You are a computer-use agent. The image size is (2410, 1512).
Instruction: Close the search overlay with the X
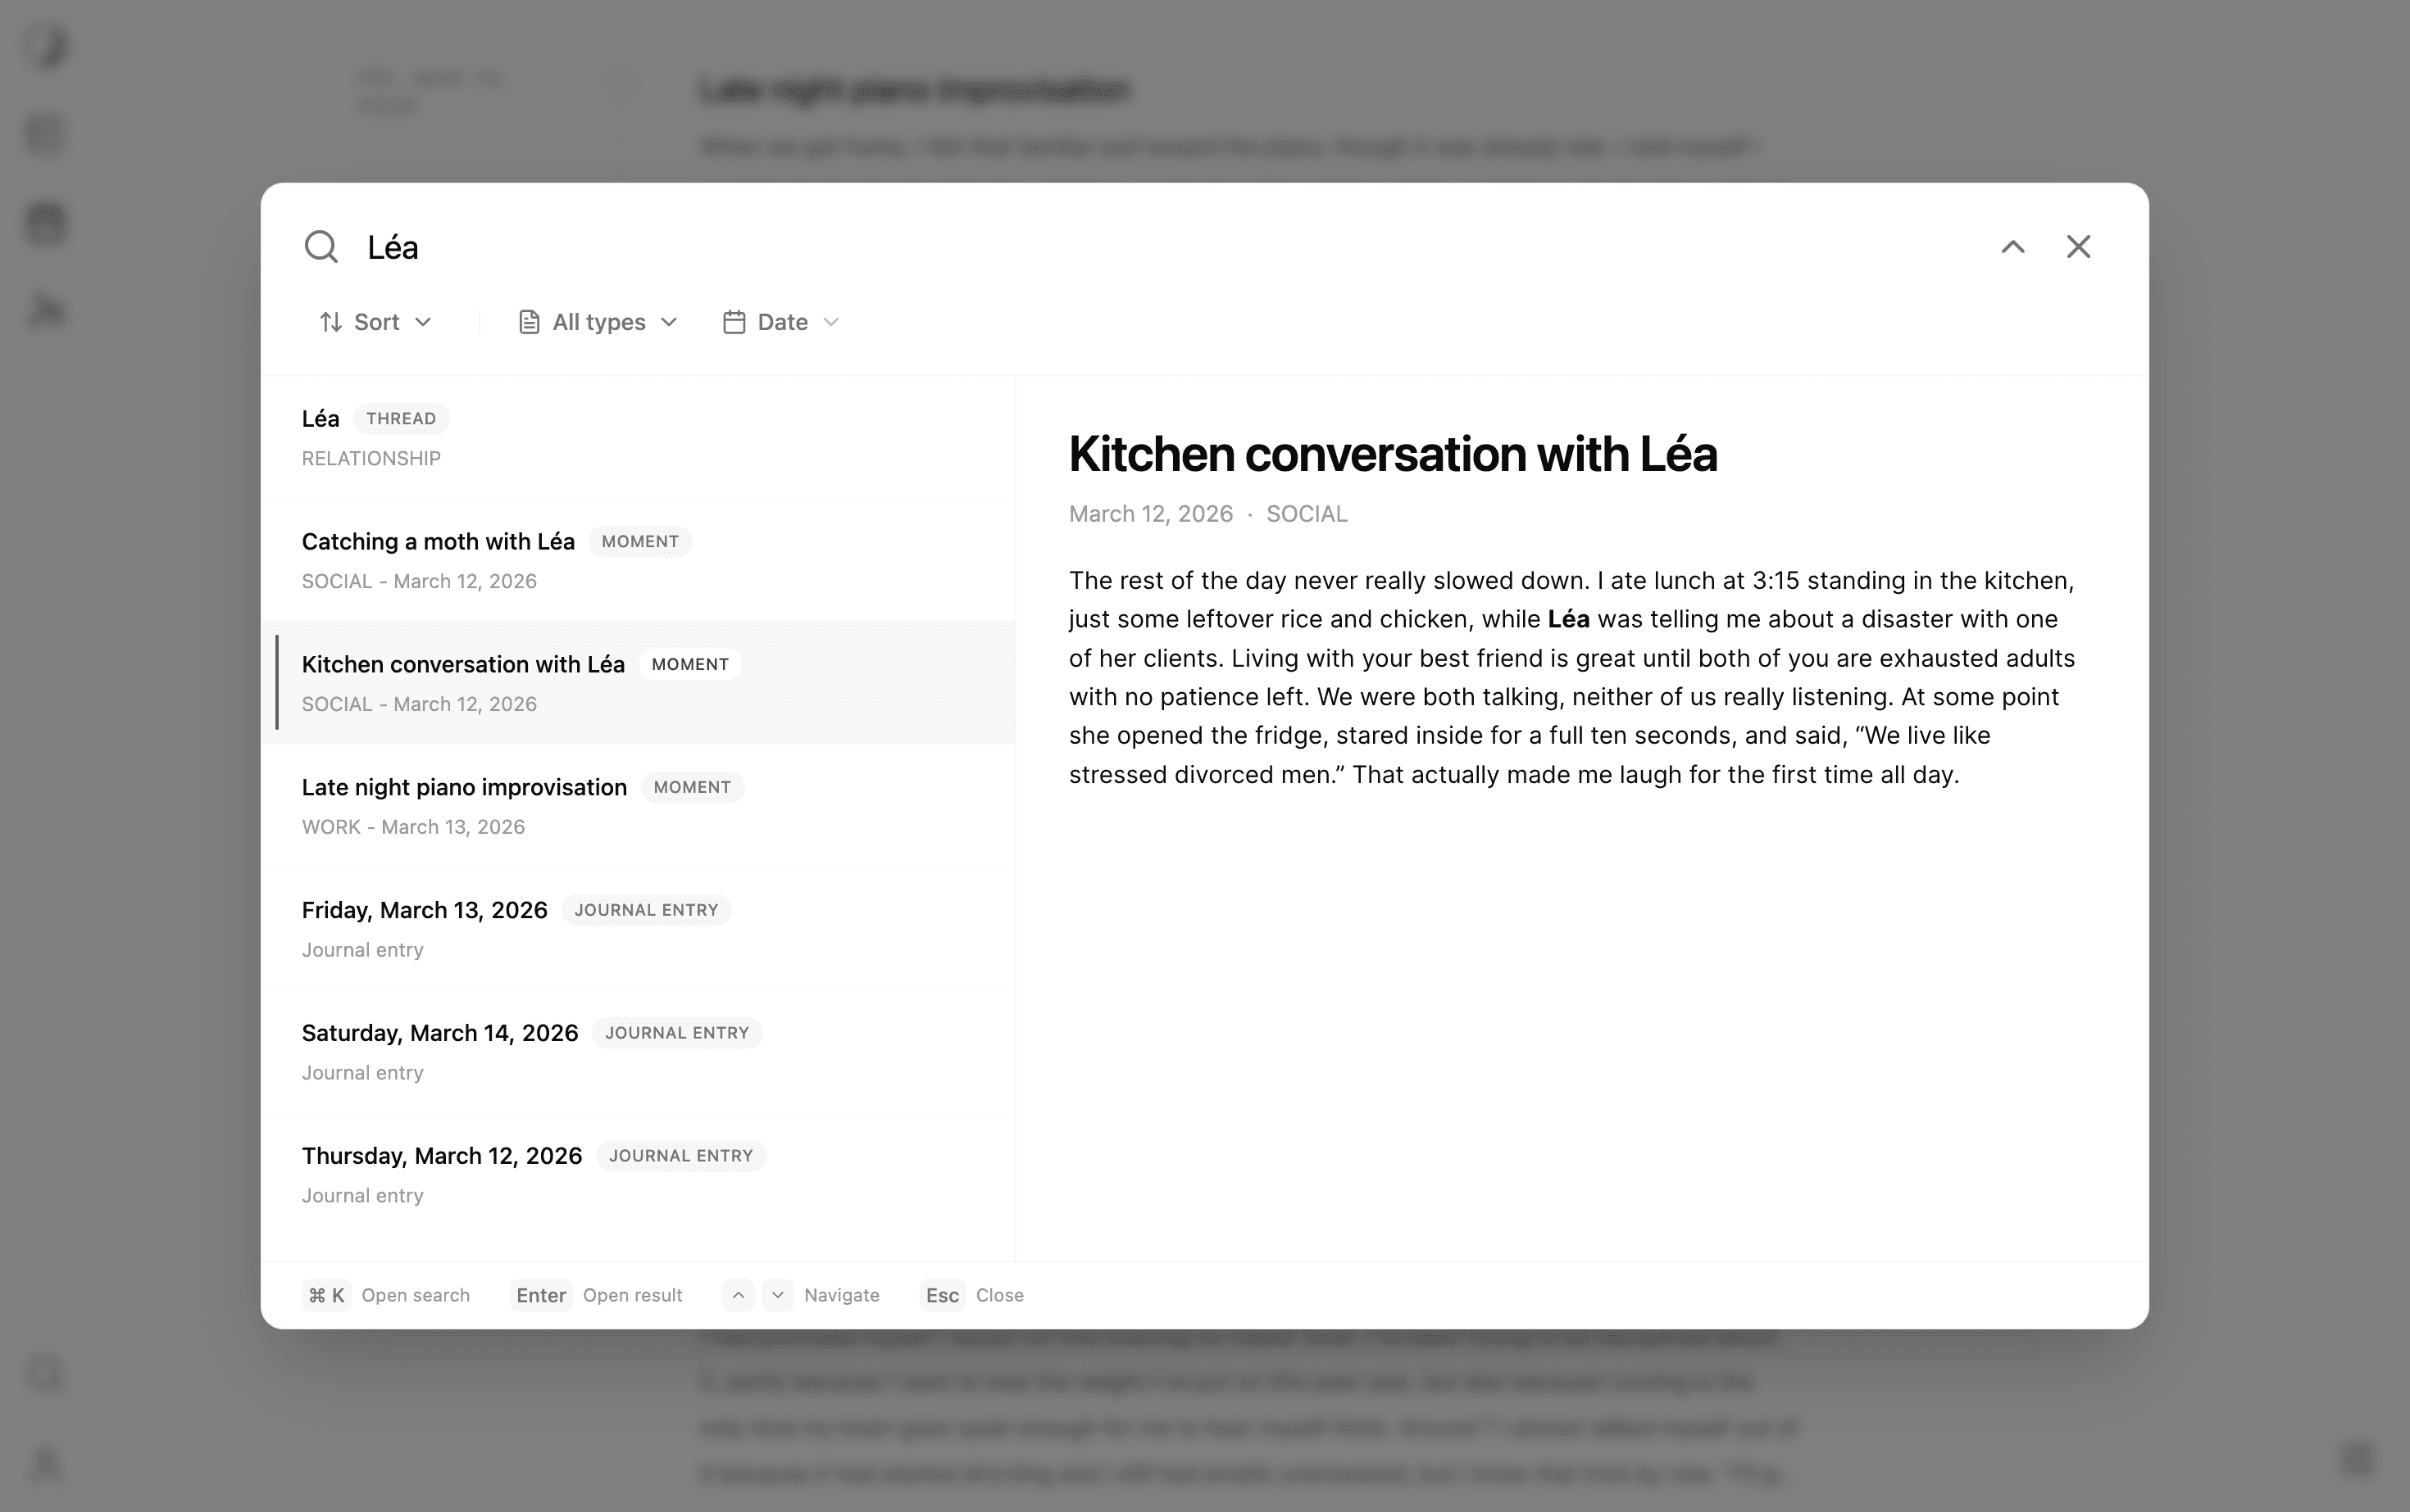tap(2079, 246)
